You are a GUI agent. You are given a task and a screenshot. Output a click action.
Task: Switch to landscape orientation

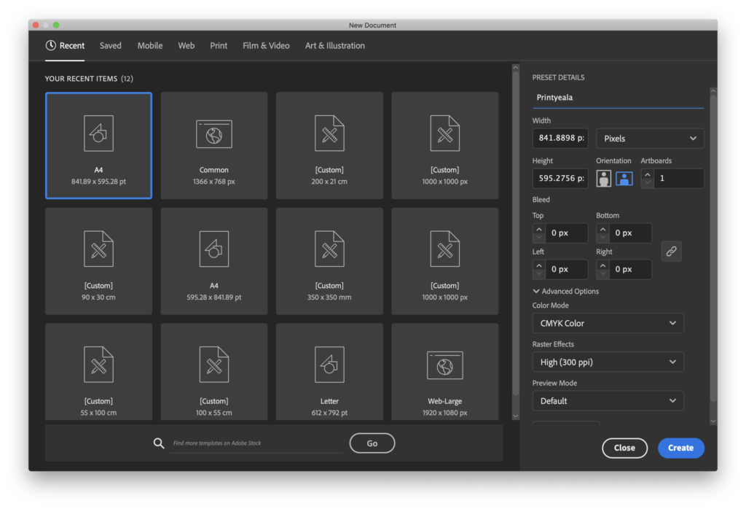[624, 178]
